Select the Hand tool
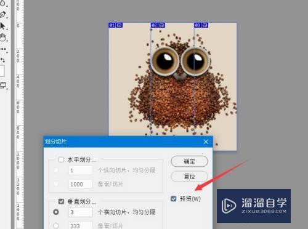The width and height of the screenshot is (308, 229). coord(3,38)
